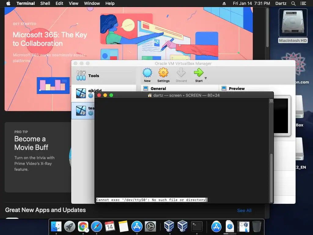Click the General section header in VirtualBox
The width and height of the screenshot is (313, 235).
pos(158,88)
